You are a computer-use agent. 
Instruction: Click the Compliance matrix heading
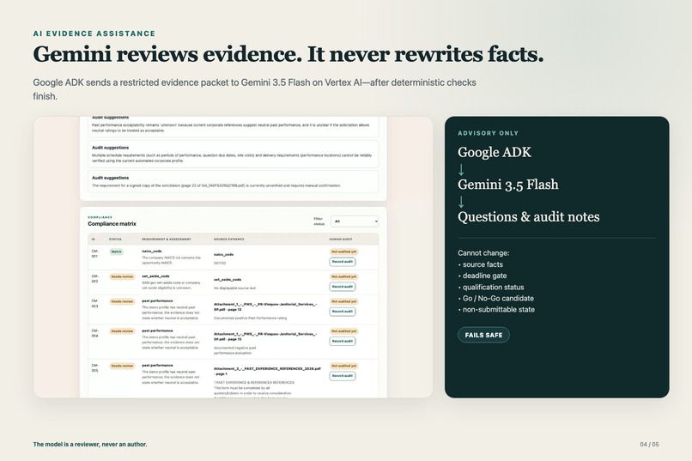112,224
